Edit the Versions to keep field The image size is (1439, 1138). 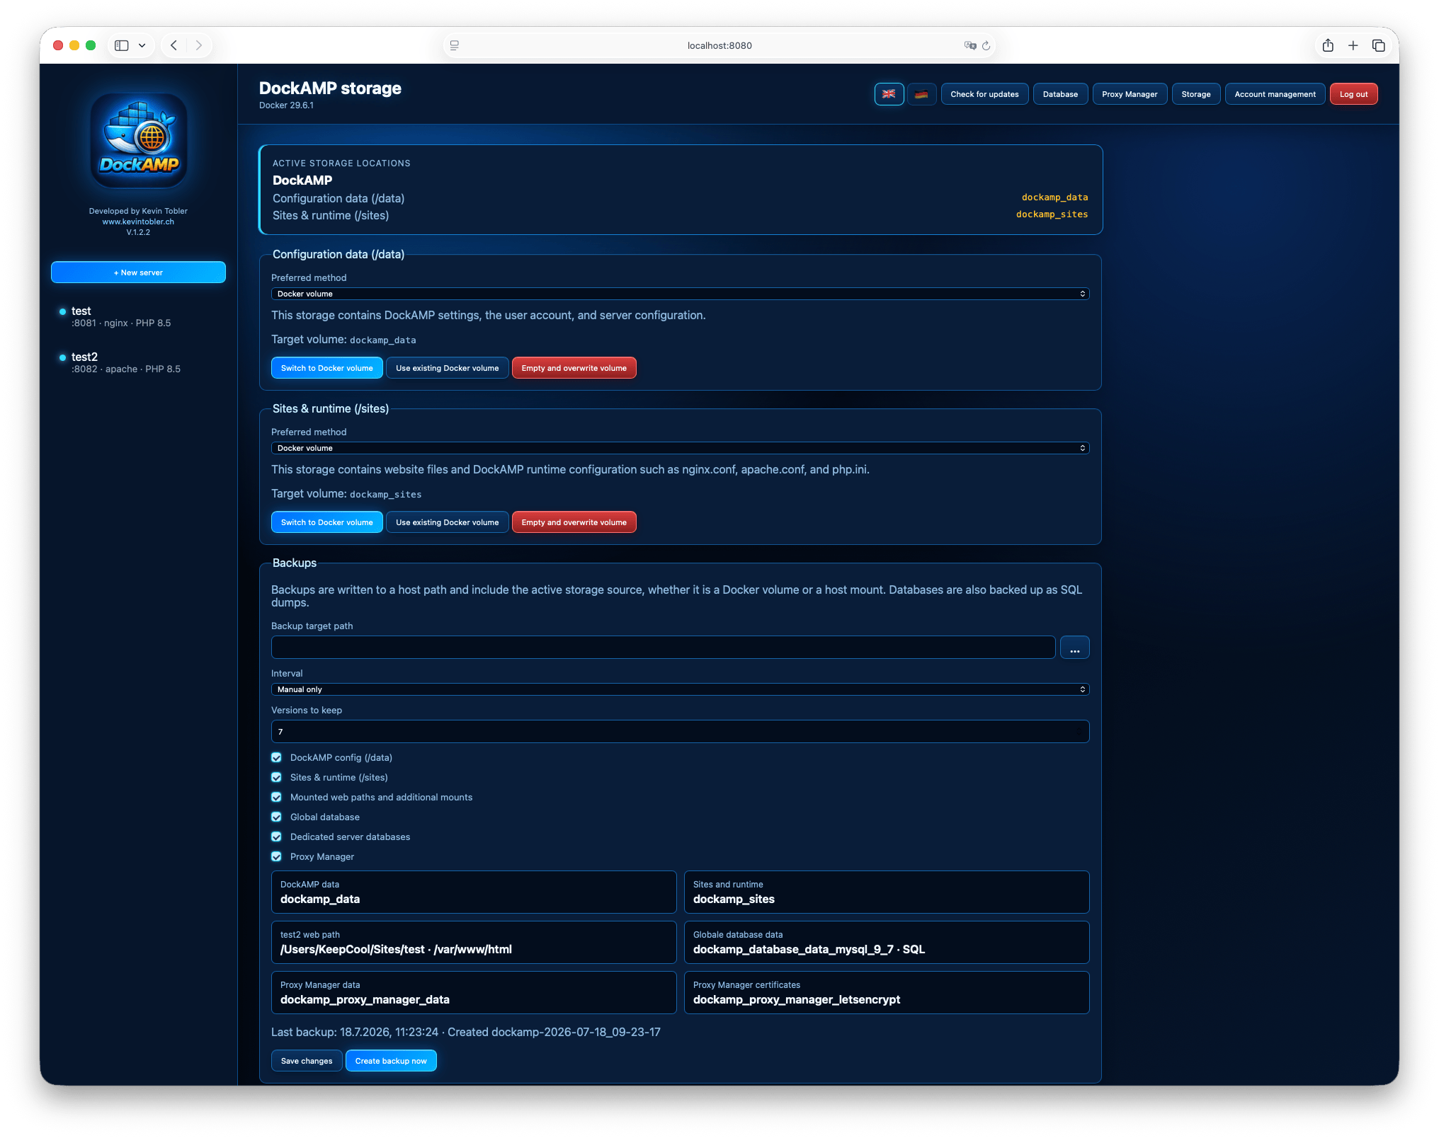680,732
